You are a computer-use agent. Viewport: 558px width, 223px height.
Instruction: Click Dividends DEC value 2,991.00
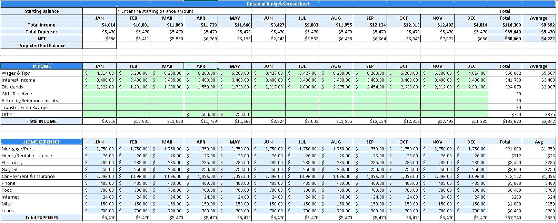(x=471, y=87)
